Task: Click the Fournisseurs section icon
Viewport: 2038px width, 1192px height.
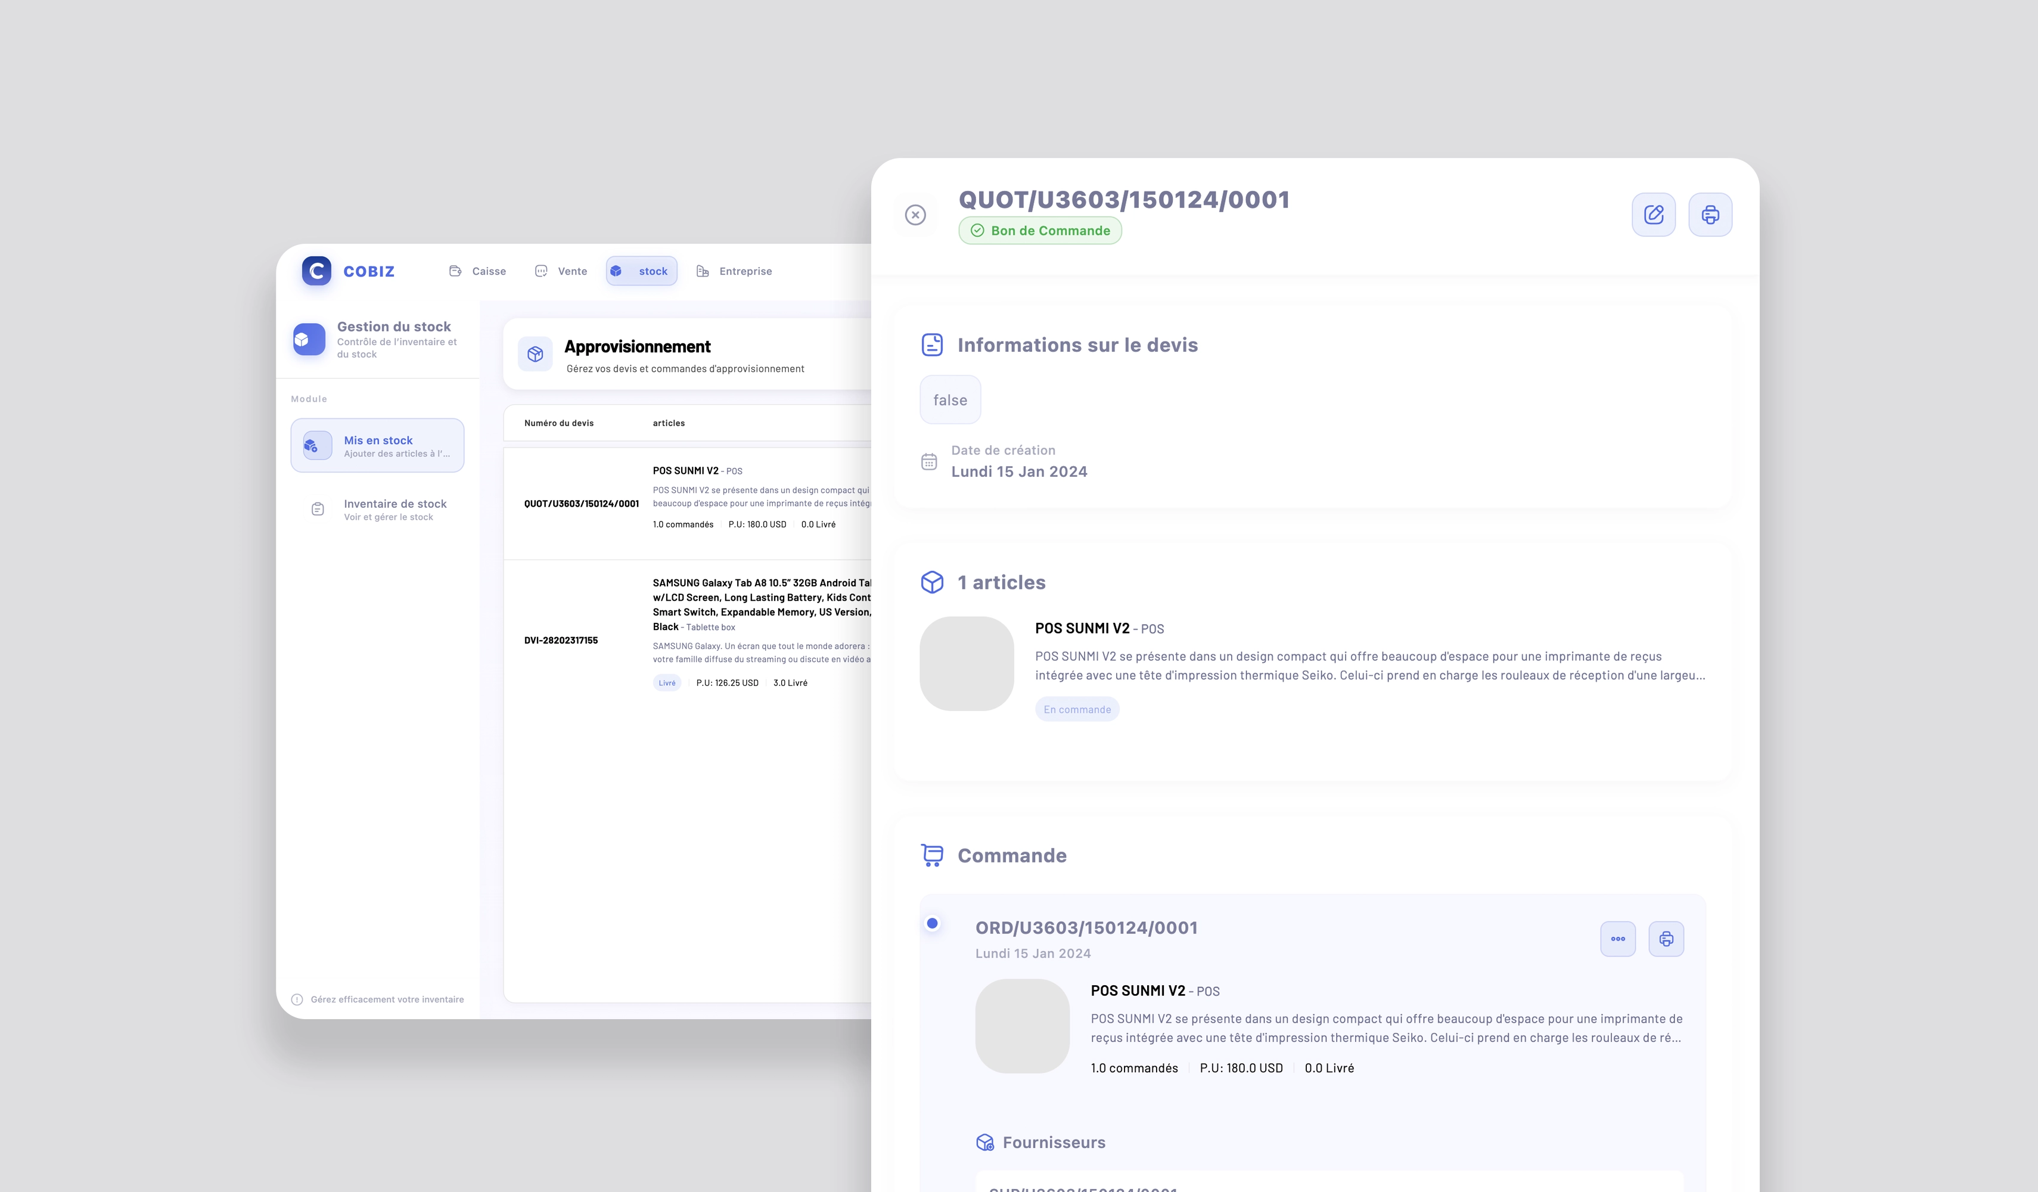Action: coord(985,1142)
